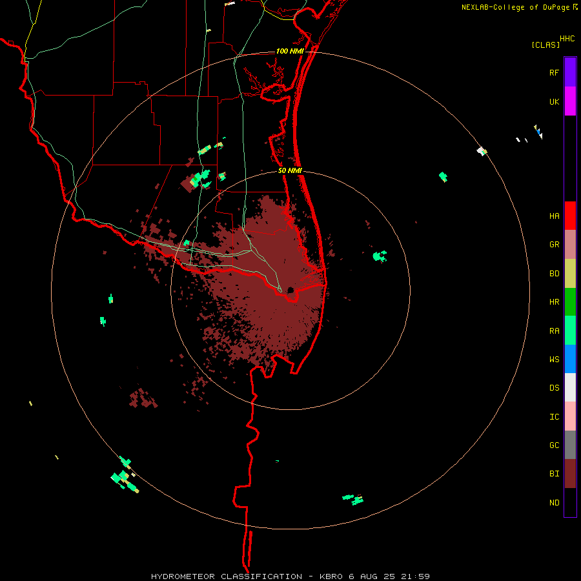This screenshot has height=581, width=581.
Task: Pick the HR green legend swatch
Action: [x=570, y=302]
